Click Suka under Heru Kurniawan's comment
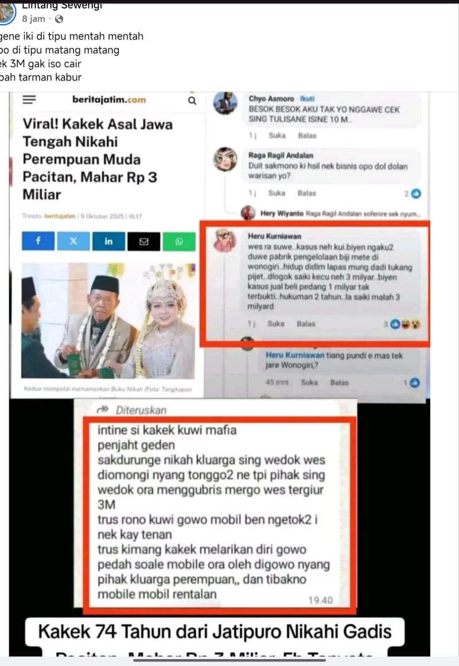The image size is (459, 666). (275, 324)
